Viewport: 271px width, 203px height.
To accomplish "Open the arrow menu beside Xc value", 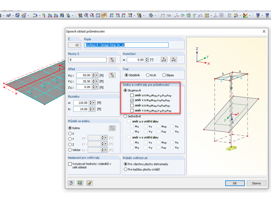I will (x=97, y=75).
